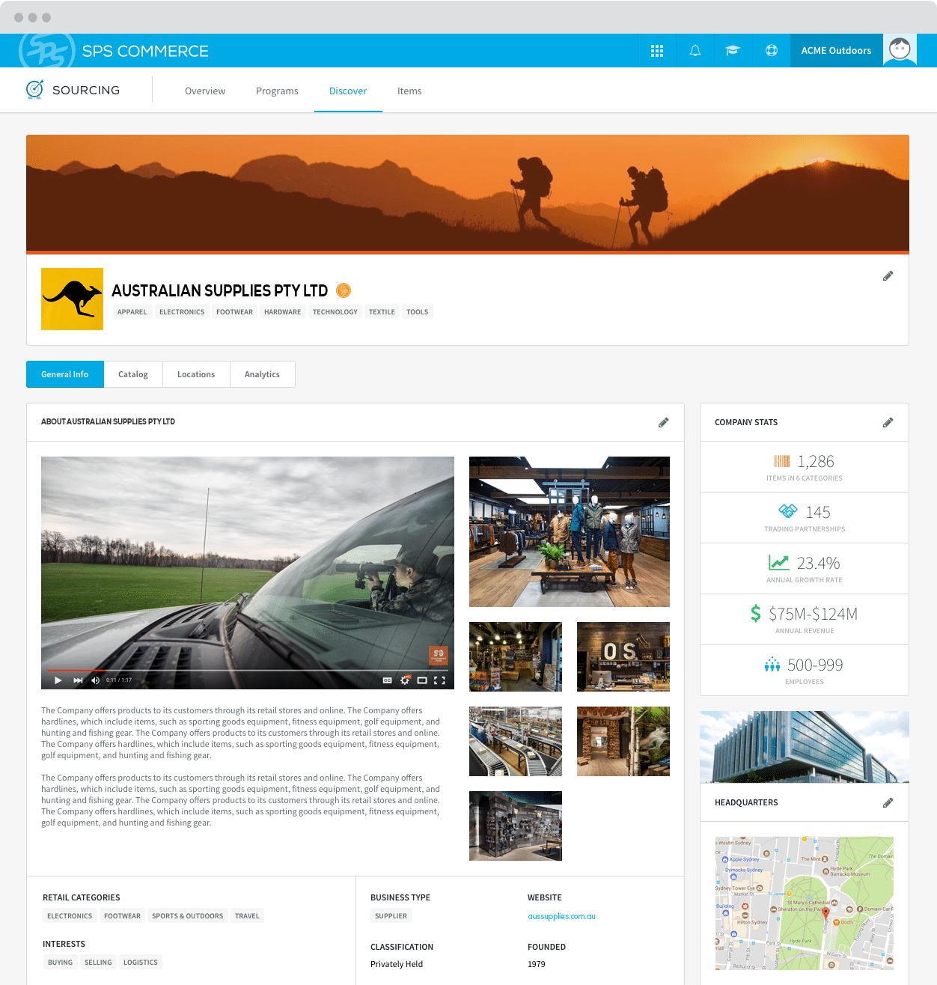Viewport: 937px width, 985px height.
Task: Open the Programs nav item
Action: 277,91
